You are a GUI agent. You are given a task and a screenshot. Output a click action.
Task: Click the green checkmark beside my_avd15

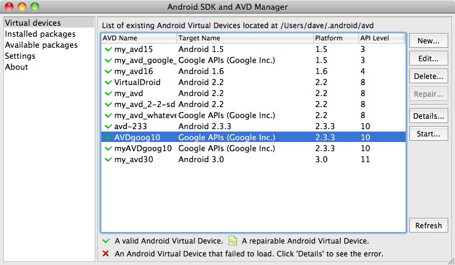pos(108,50)
